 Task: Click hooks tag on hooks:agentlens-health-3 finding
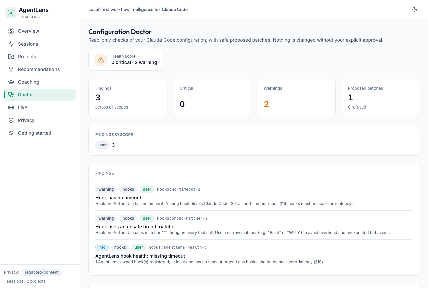point(120,247)
